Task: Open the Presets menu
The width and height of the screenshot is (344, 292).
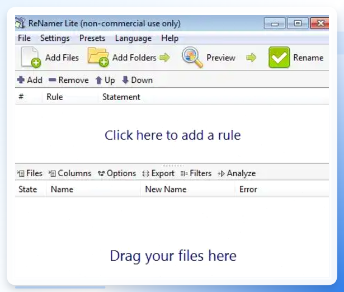Action: [x=92, y=38]
